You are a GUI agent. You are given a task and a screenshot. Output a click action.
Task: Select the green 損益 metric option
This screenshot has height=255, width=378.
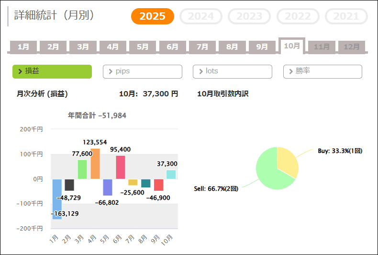[x=52, y=71]
